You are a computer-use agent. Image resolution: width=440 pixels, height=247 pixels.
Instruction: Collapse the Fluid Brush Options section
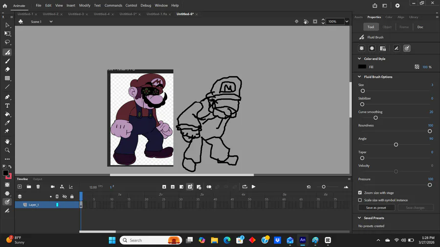pyautogui.click(x=359, y=77)
